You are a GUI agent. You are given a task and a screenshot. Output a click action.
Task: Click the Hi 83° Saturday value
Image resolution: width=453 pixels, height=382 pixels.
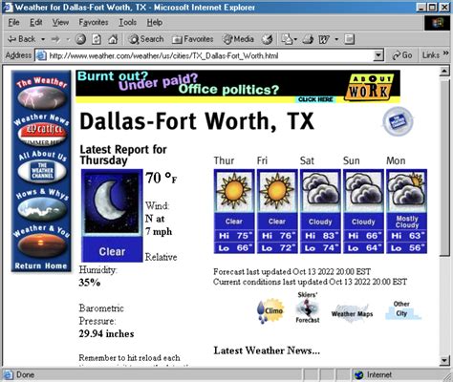click(320, 236)
